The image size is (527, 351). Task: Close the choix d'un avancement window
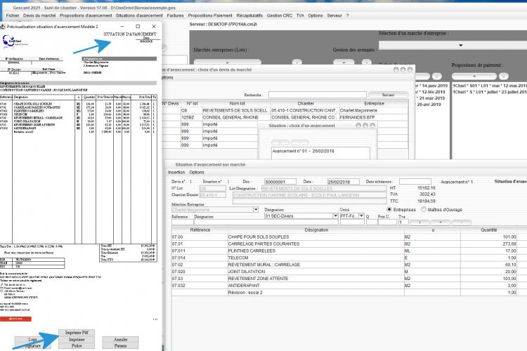coord(372,125)
